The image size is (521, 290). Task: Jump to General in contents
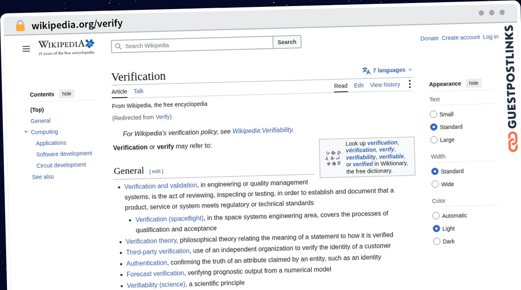(x=40, y=121)
